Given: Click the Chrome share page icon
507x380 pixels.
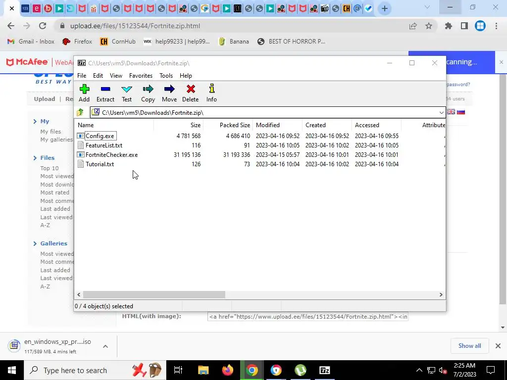Looking at the screenshot, I should (413, 26).
